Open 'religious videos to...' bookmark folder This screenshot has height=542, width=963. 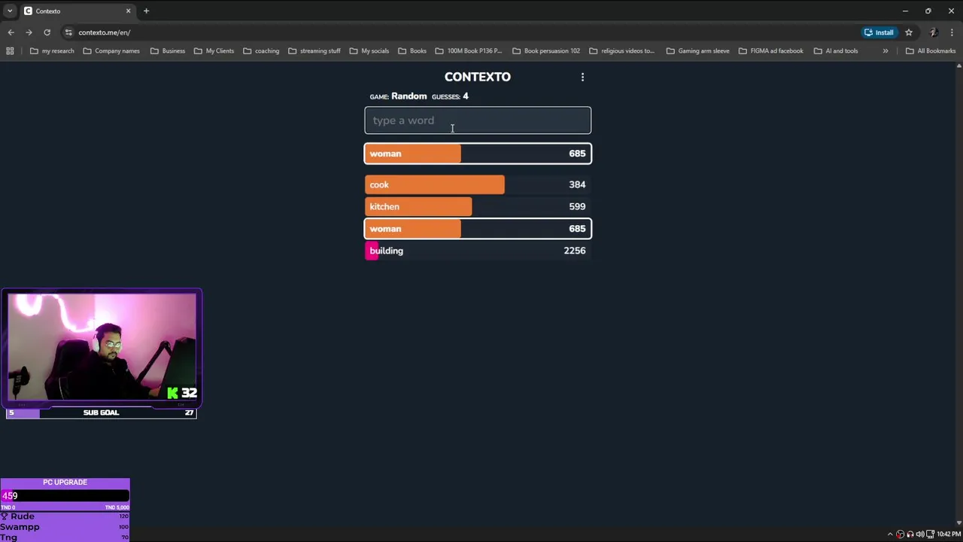[622, 51]
